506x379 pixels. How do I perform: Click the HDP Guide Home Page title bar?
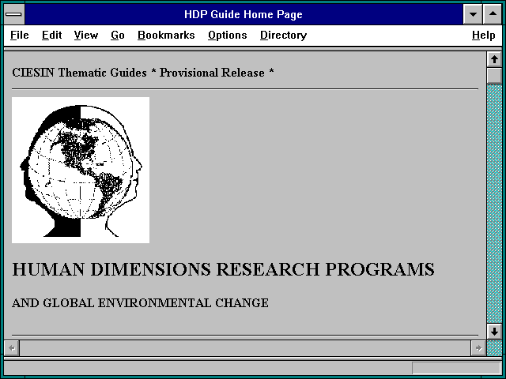(244, 14)
